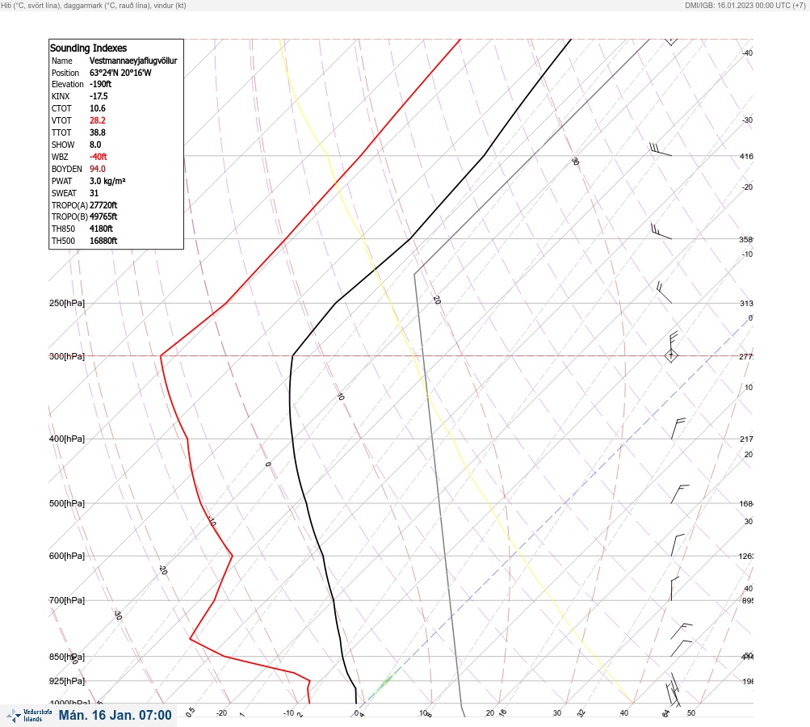810x727 pixels.
Task: Click the 250[hPa] pressure label
Action: 67,303
